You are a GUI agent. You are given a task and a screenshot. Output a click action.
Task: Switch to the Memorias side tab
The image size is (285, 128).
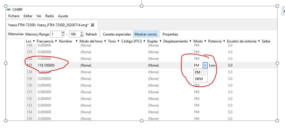tap(16, 34)
